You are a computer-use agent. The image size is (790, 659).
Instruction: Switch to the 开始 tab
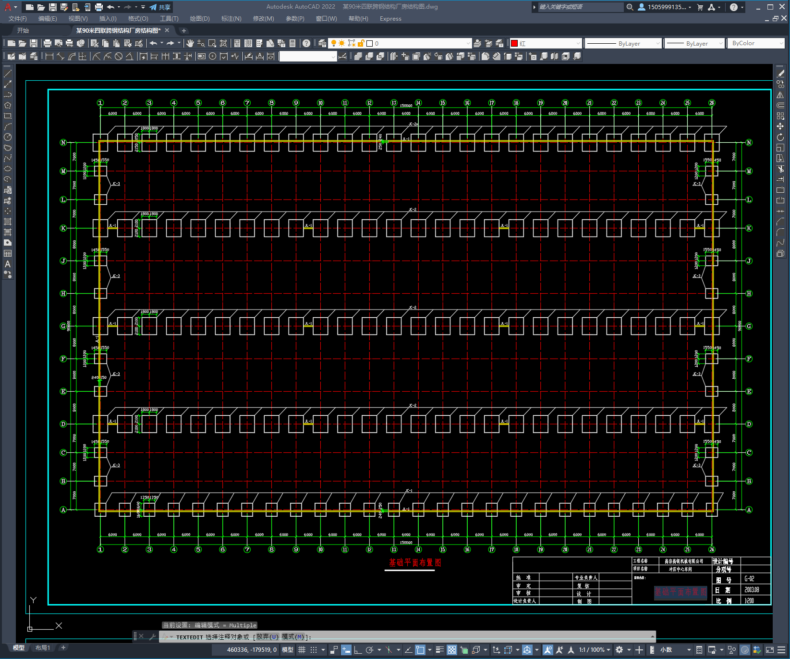tap(23, 30)
